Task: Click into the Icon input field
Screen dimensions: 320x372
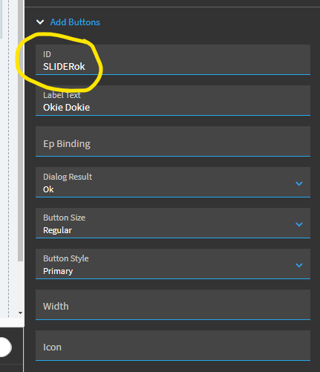Action: (173, 345)
